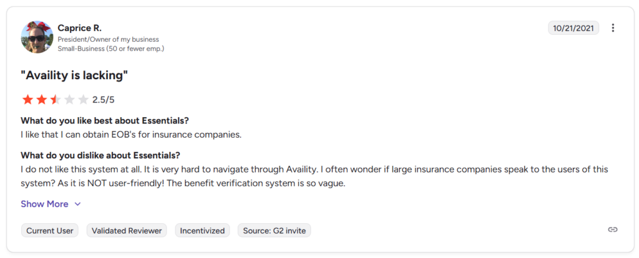This screenshot has width=639, height=258.
Task: Click the Show More link
Action: pos(44,204)
